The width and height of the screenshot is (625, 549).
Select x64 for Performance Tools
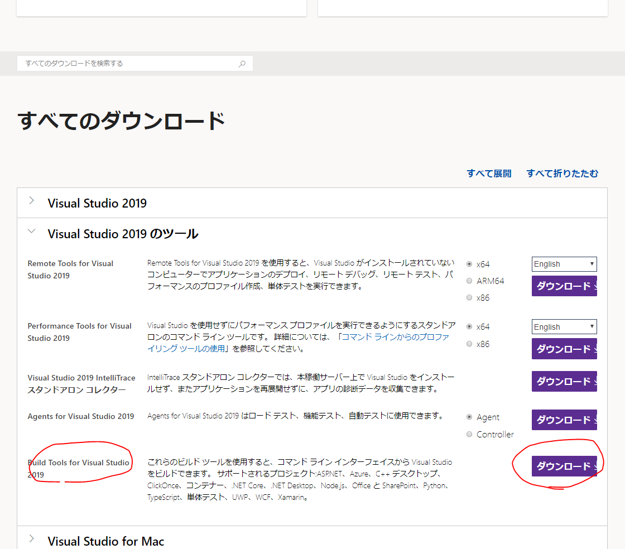tap(469, 327)
